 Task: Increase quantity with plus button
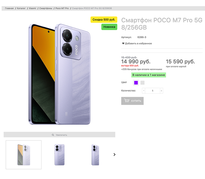(x=161, y=91)
